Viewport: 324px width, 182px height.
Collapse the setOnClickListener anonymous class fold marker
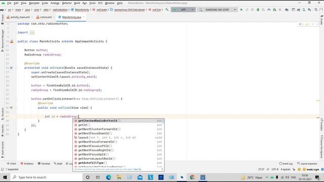pos(16,99)
